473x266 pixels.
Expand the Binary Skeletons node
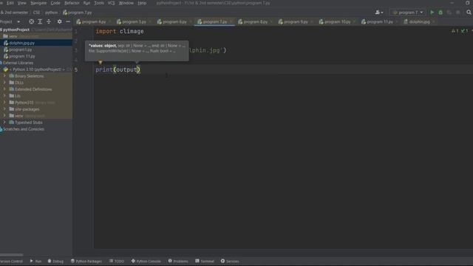tap(4, 76)
